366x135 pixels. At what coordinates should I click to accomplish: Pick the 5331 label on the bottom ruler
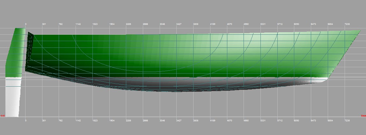pyautogui.click(x=263, y=121)
